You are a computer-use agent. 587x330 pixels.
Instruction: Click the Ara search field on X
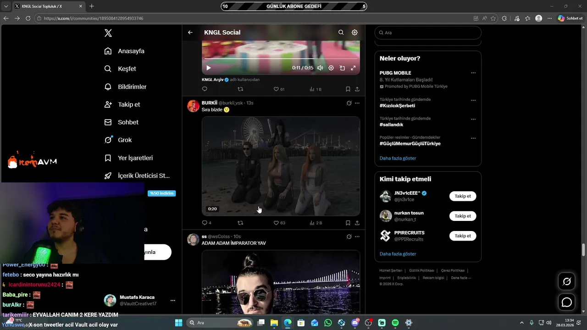tap(428, 33)
